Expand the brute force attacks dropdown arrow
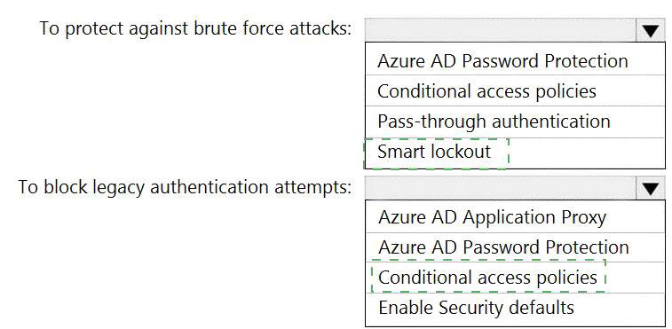This screenshot has width=672, height=329. (x=651, y=30)
